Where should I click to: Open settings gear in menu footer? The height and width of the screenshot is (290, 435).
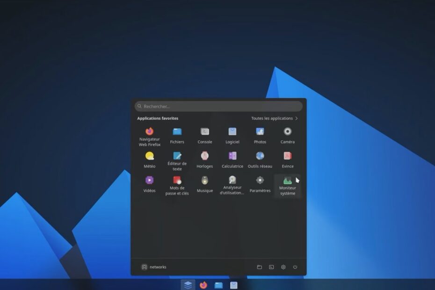pyautogui.click(x=283, y=267)
